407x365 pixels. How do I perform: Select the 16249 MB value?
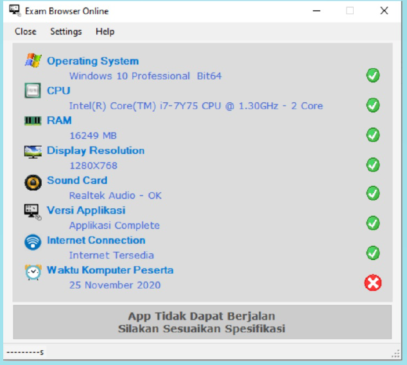click(x=93, y=136)
